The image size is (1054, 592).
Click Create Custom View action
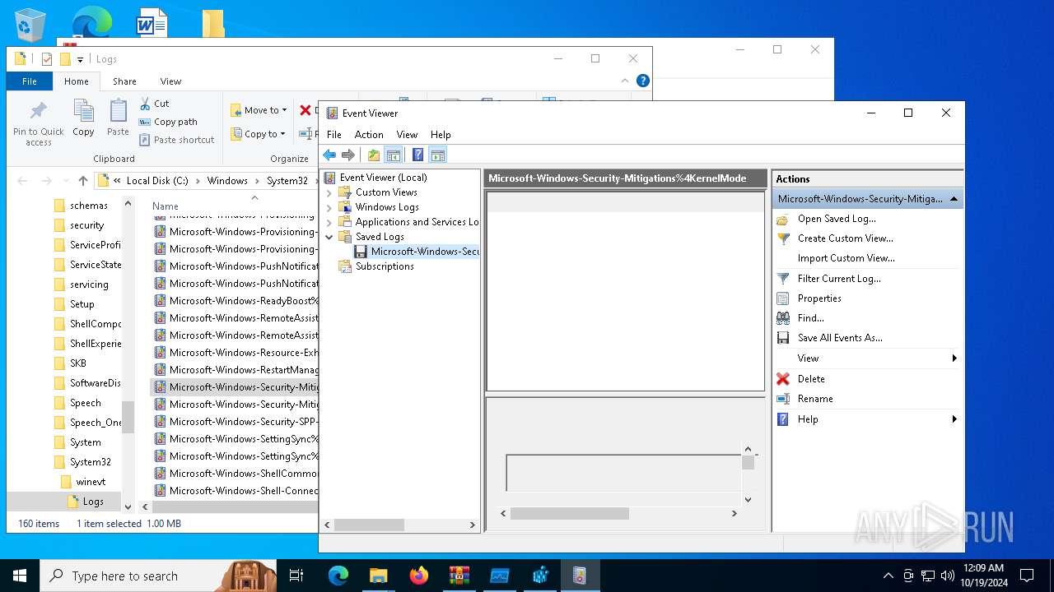point(845,238)
